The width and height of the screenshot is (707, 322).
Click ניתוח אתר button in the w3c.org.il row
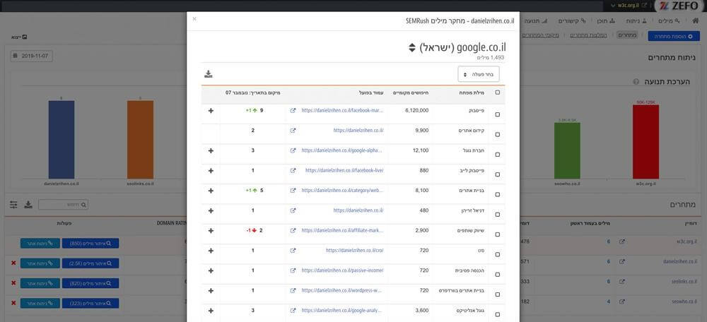(40, 243)
